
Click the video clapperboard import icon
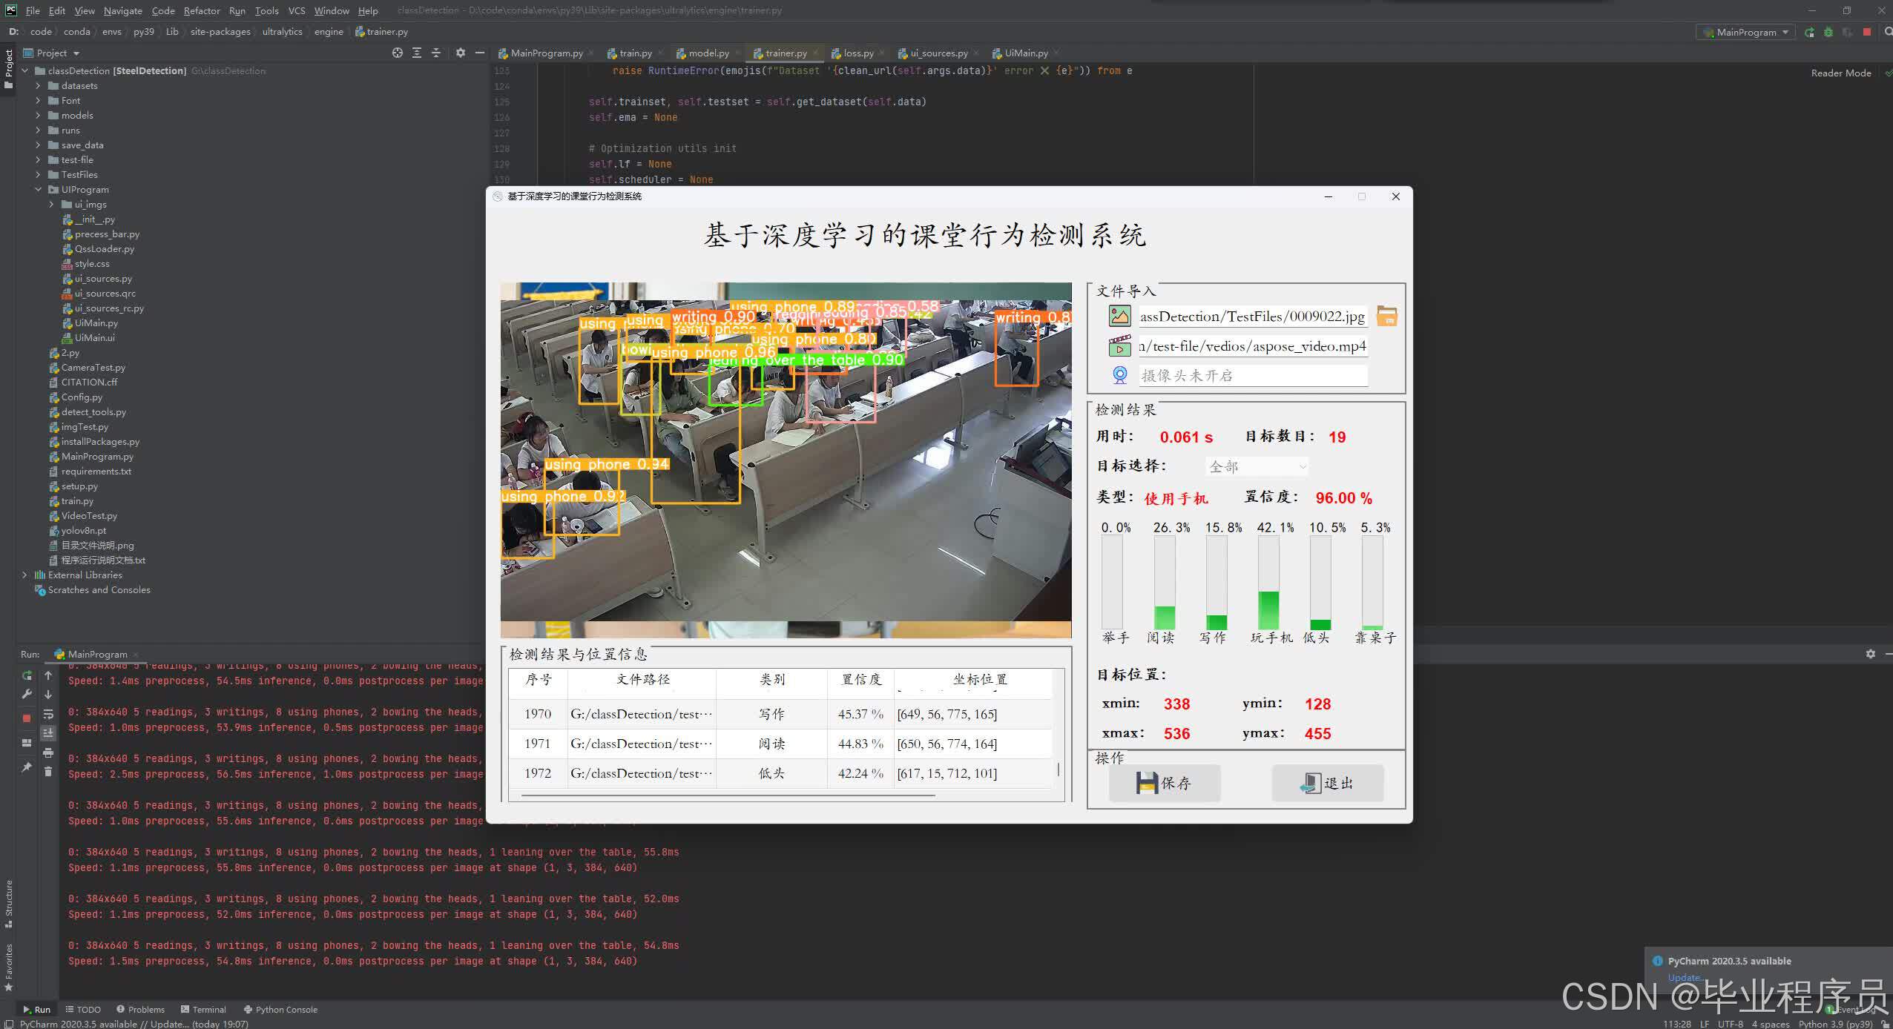click(1119, 346)
